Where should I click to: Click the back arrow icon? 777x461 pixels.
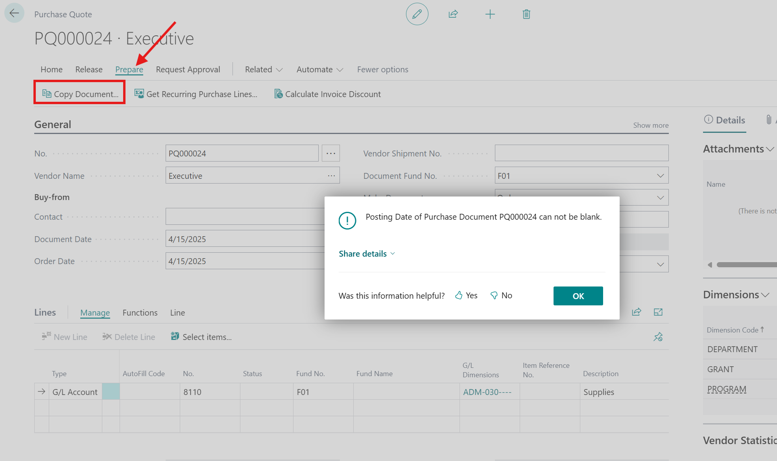14,13
